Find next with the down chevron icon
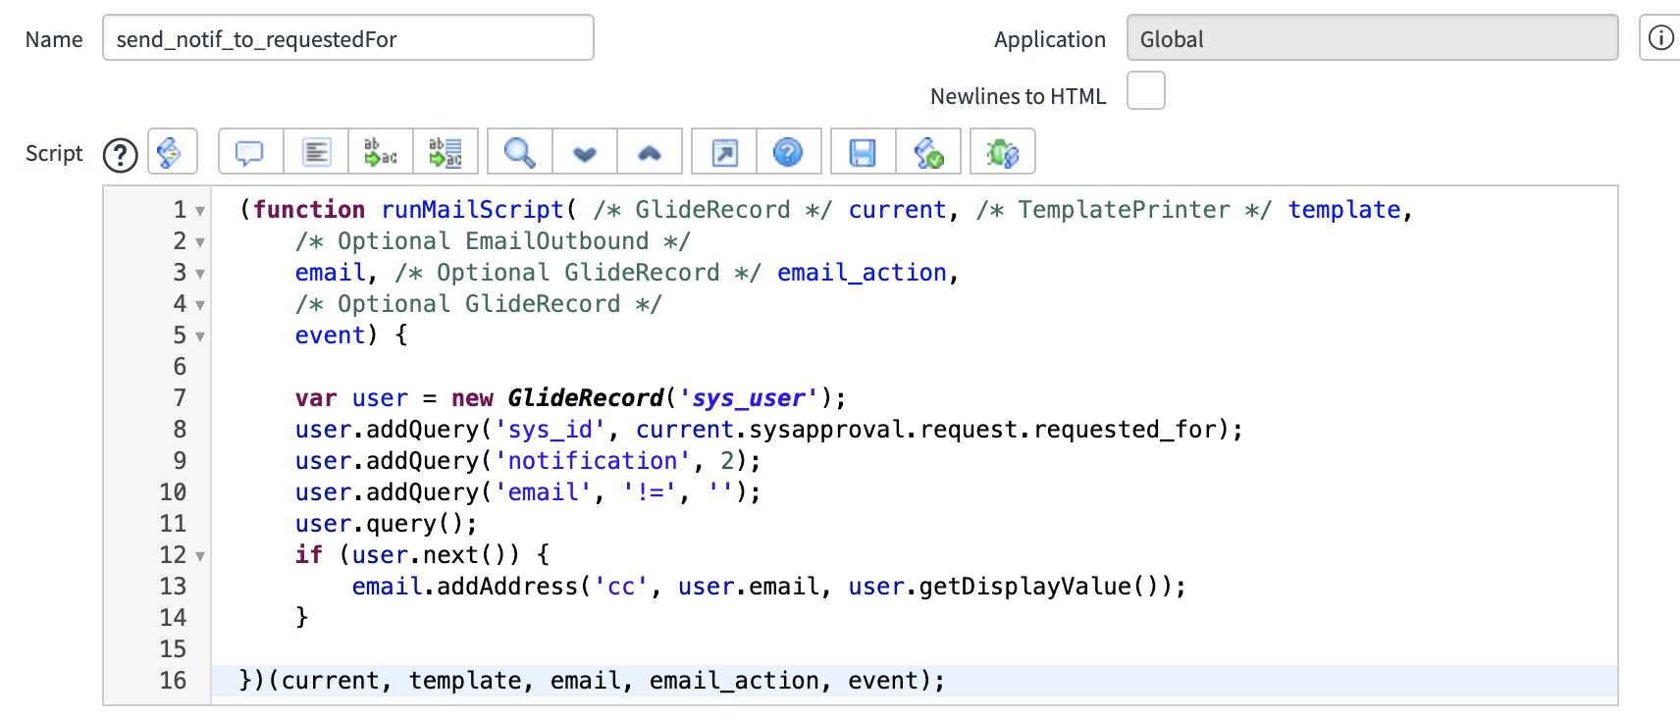 tap(585, 152)
